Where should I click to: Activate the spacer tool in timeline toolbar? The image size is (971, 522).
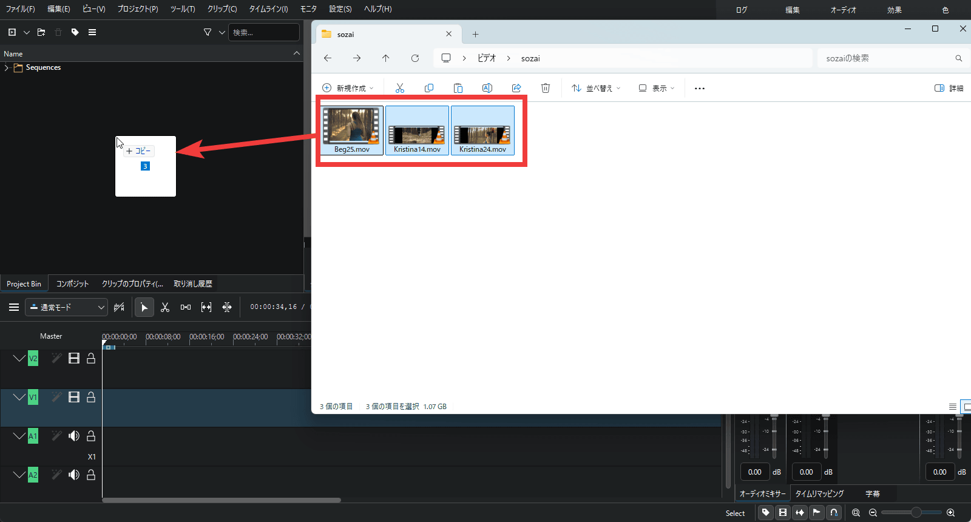pos(186,308)
